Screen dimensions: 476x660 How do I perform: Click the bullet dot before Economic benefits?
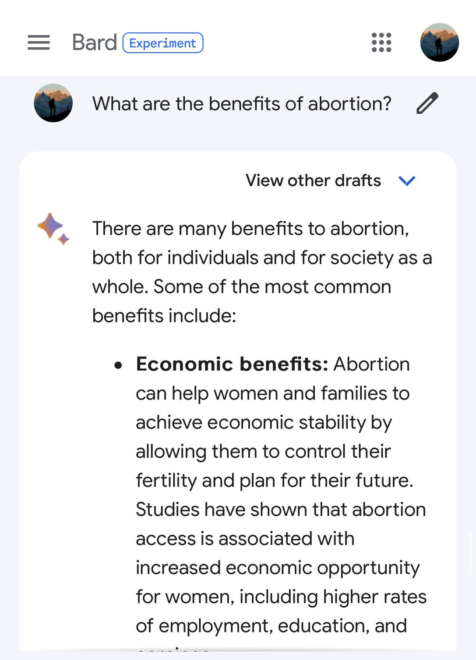pos(118,365)
